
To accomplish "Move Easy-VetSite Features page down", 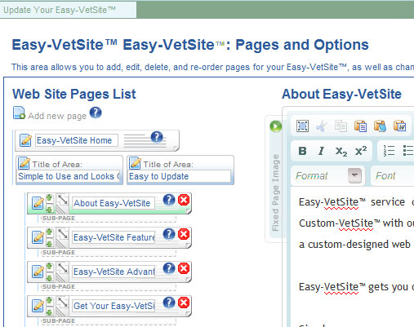I will 49,243.
